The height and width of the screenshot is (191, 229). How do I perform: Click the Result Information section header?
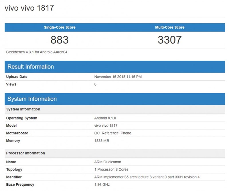(30, 67)
